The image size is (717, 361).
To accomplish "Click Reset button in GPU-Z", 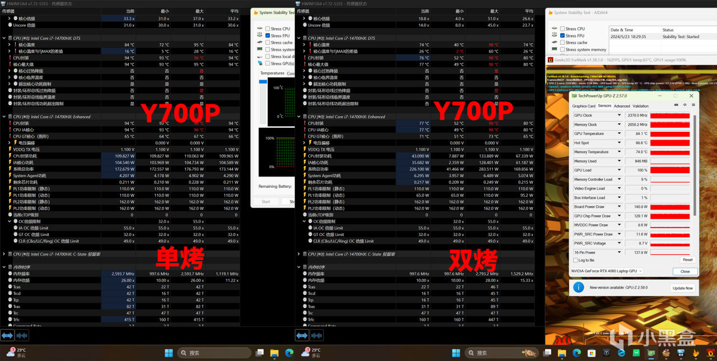I will point(687,260).
